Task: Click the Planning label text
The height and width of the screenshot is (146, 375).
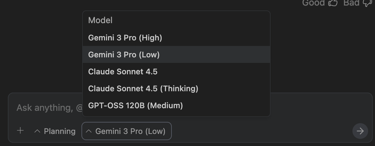Action: 60,131
